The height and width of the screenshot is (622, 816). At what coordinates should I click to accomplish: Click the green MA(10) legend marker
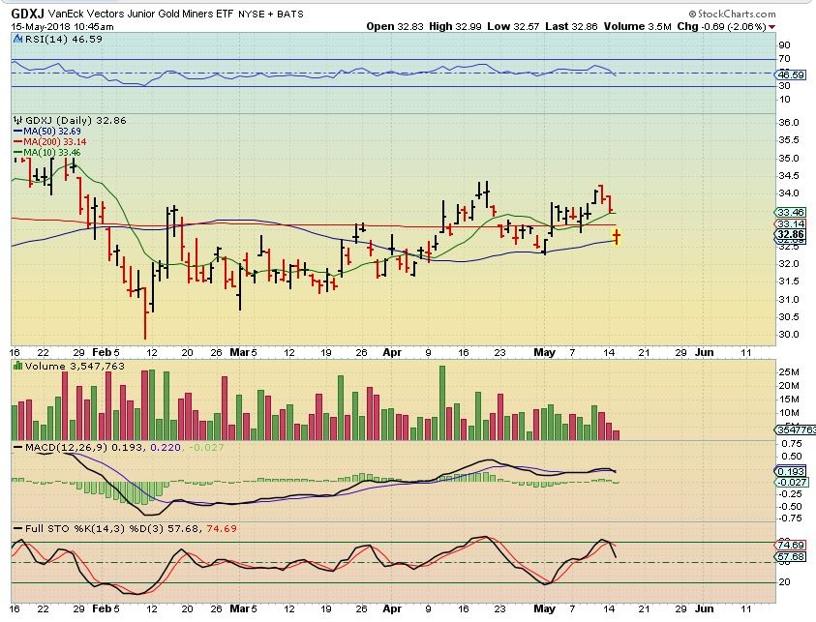[x=15, y=152]
